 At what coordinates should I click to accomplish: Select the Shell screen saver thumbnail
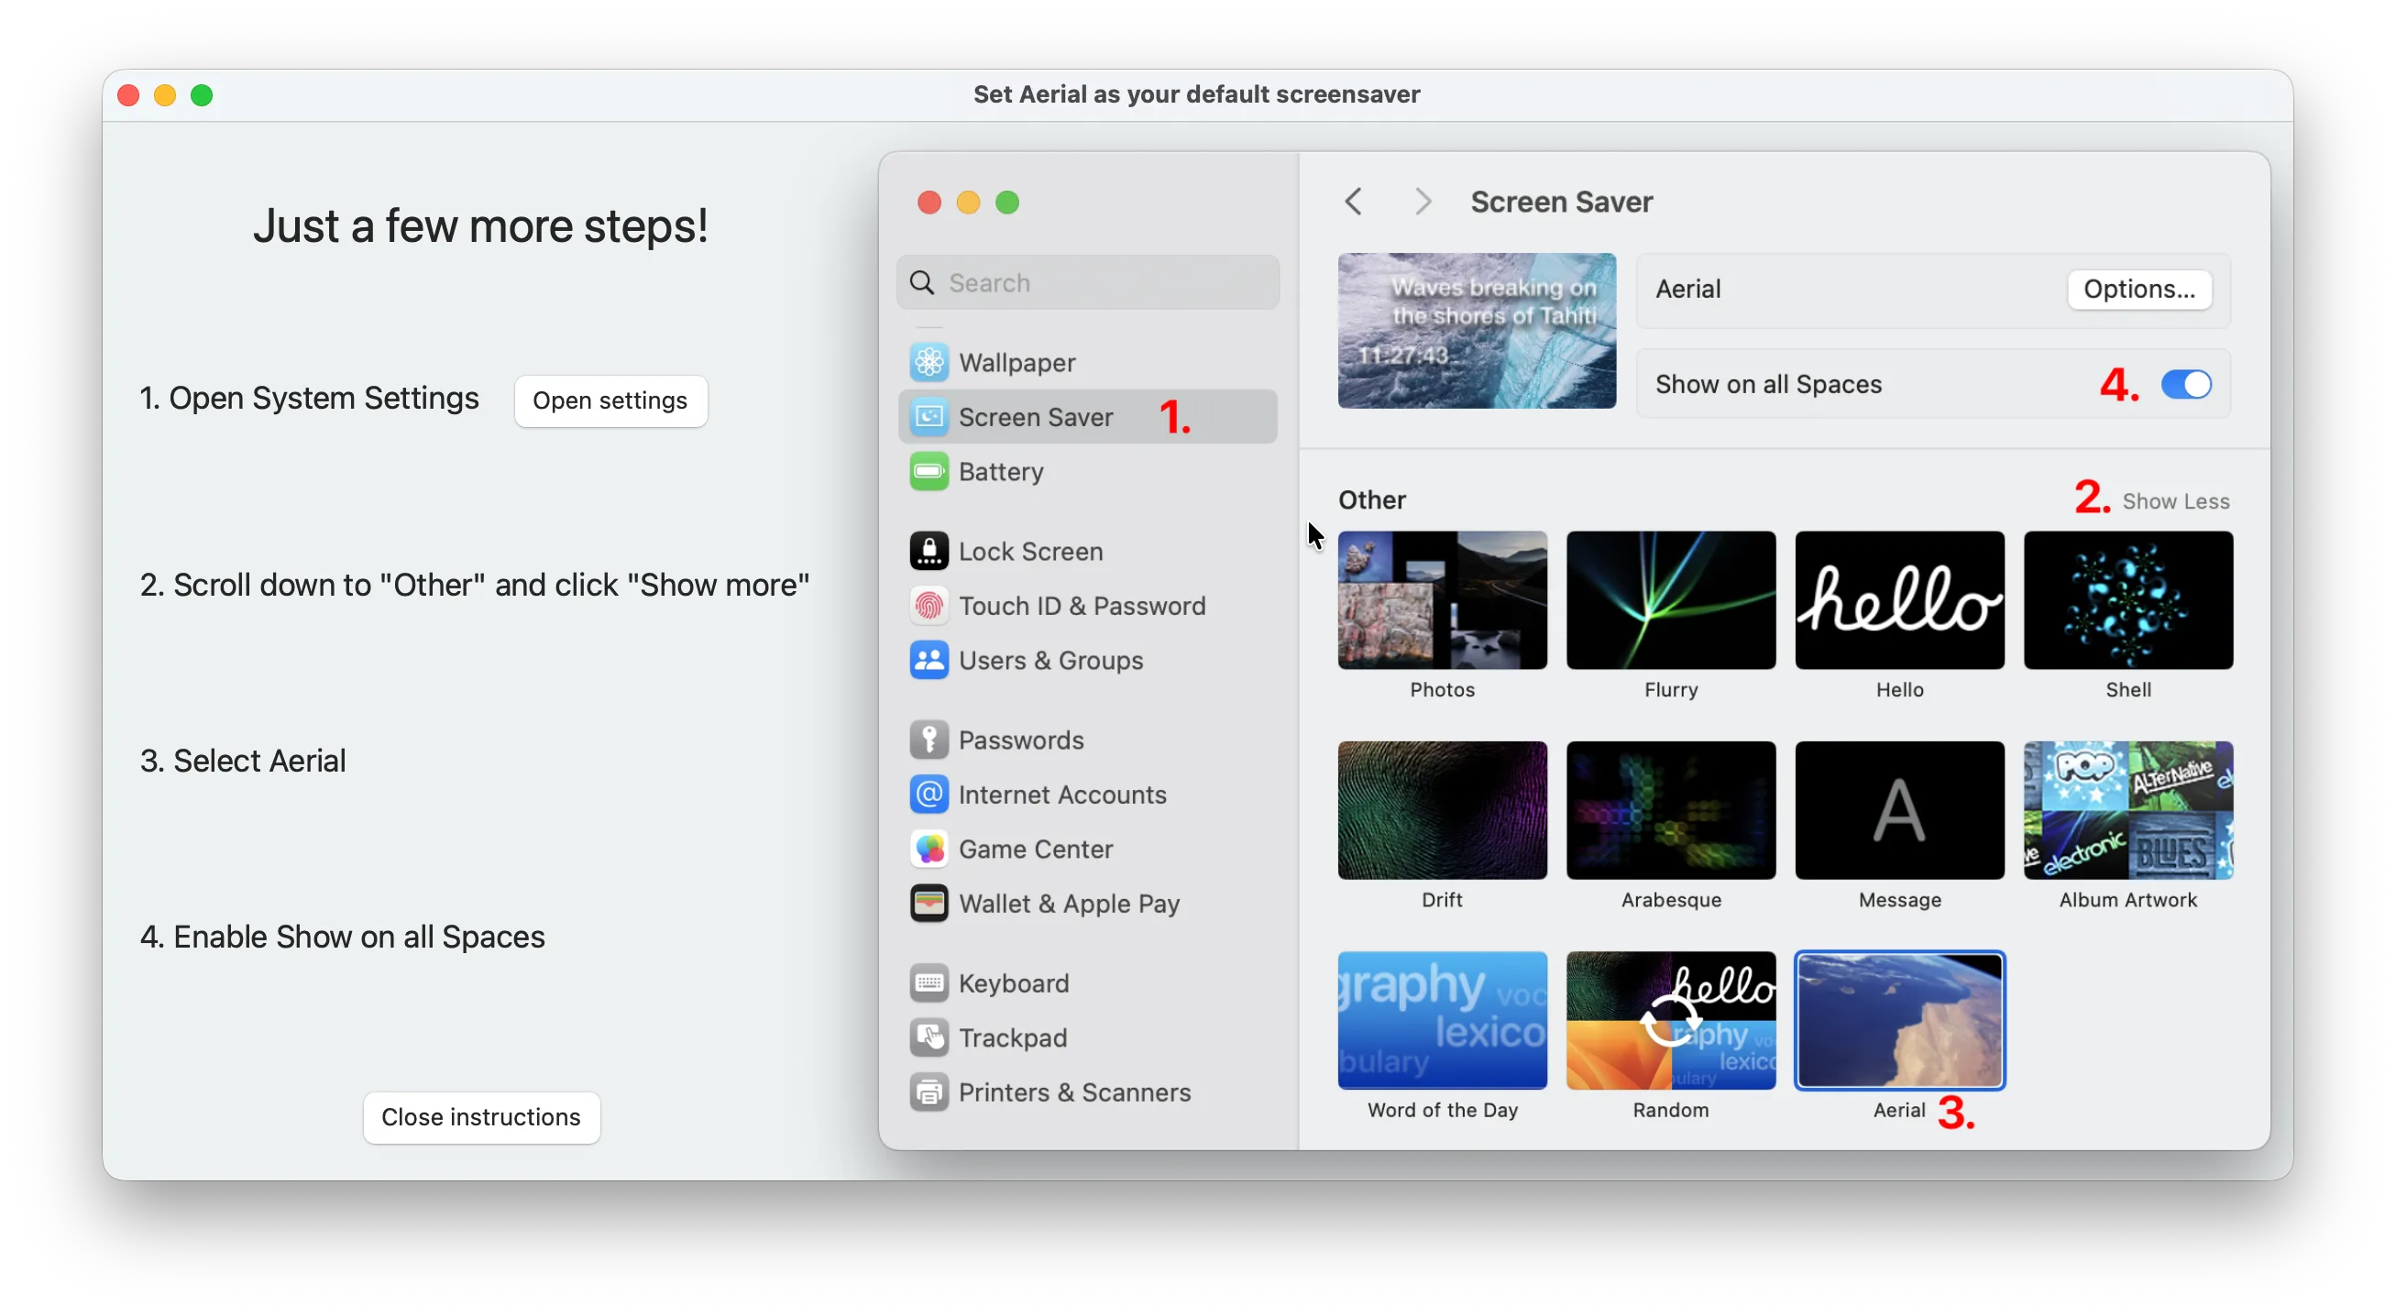coord(2127,600)
